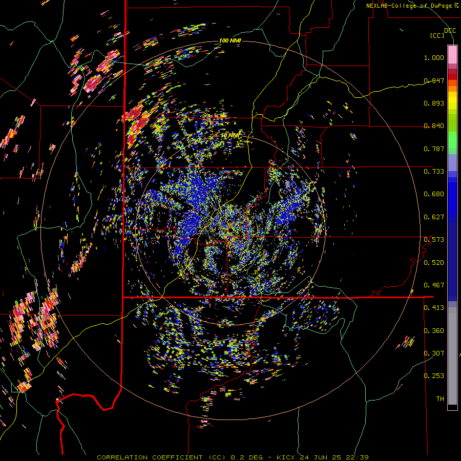Click the 0.573 scale value
The width and height of the screenshot is (461, 461).
pos(434,240)
